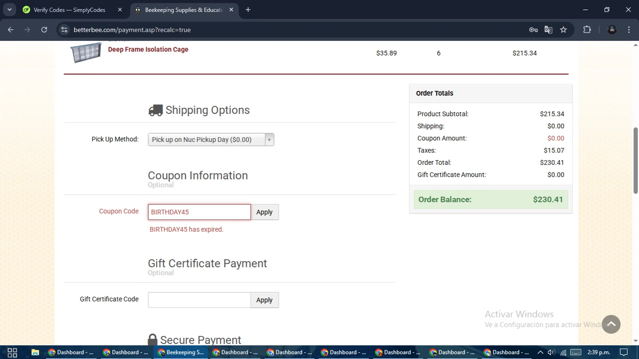Image resolution: width=639 pixels, height=359 pixels.
Task: Click the Gift Certificate Amount label
Action: (452, 175)
